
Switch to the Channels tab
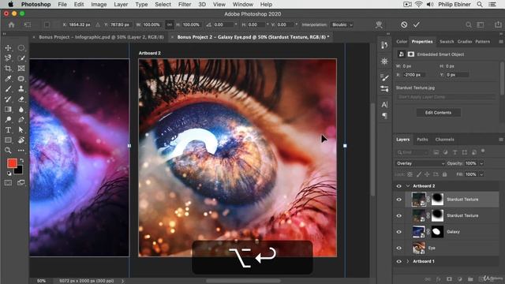point(444,140)
